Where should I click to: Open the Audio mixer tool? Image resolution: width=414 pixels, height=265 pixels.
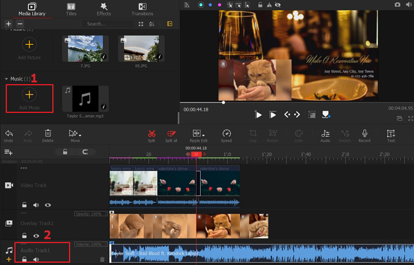tap(325, 134)
